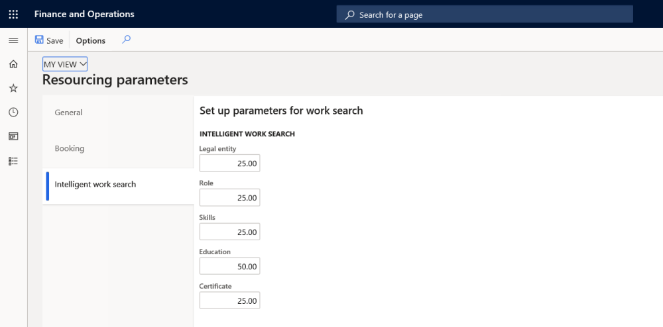The image size is (663, 327).
Task: Click the action bar search magnifier icon
Action: 126,40
